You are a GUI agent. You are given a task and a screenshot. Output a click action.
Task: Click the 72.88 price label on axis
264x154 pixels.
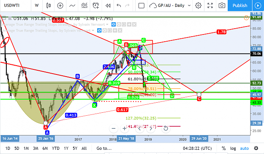256,49
